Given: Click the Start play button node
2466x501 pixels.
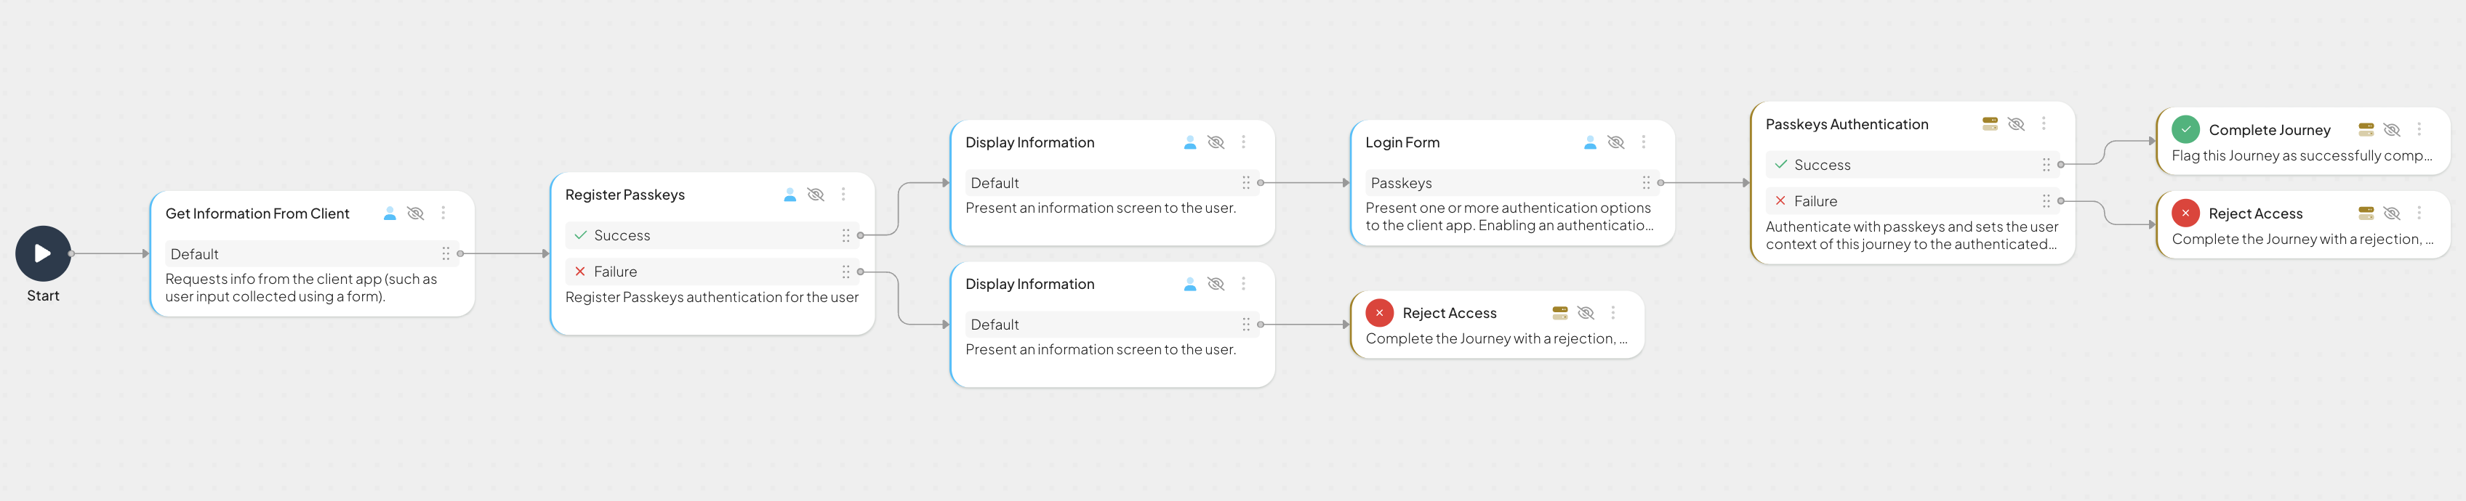Looking at the screenshot, I should click(43, 253).
